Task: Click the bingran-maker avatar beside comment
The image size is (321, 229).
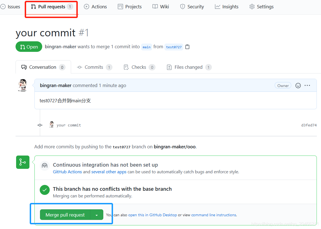Action: click(22, 85)
